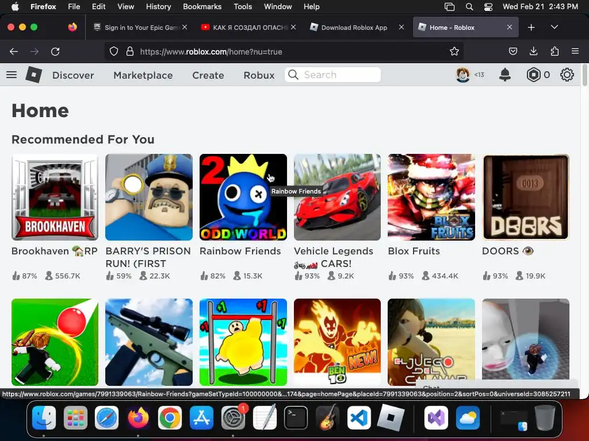Launch Google Chrome from the Dock
589x441 pixels.
[x=170, y=417]
